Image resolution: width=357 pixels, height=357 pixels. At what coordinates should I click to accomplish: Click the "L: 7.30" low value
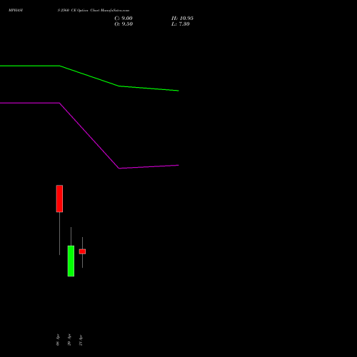pyautogui.click(x=181, y=24)
